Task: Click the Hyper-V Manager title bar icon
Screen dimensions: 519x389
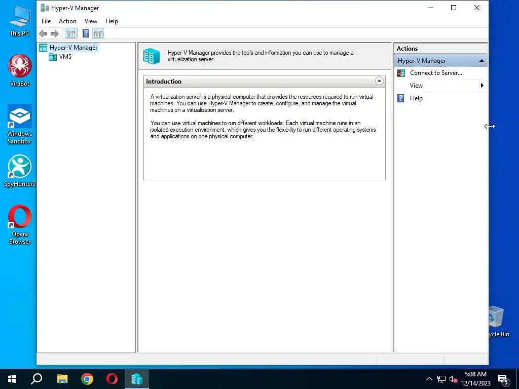Action: [45, 8]
